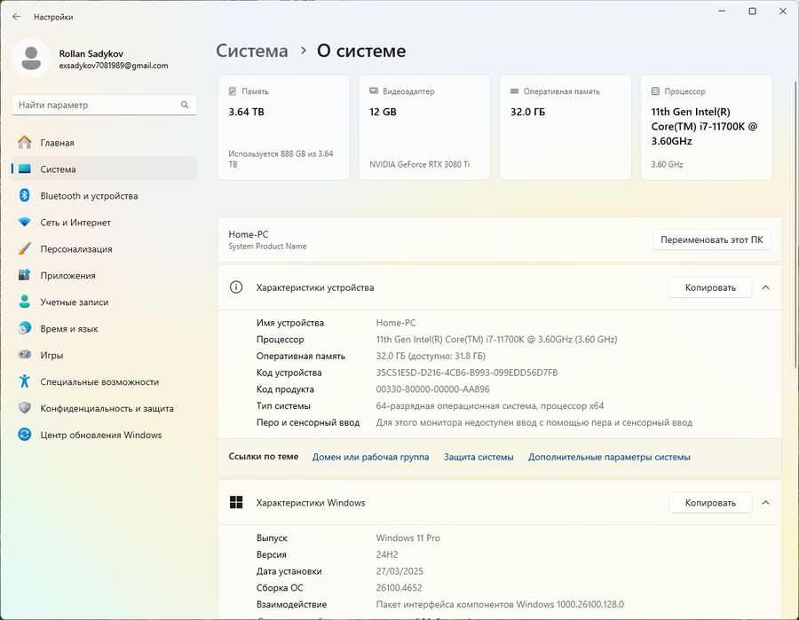Image resolution: width=799 pixels, height=620 pixels.
Task: Click the Версия value 24H2
Action: pyautogui.click(x=387, y=555)
